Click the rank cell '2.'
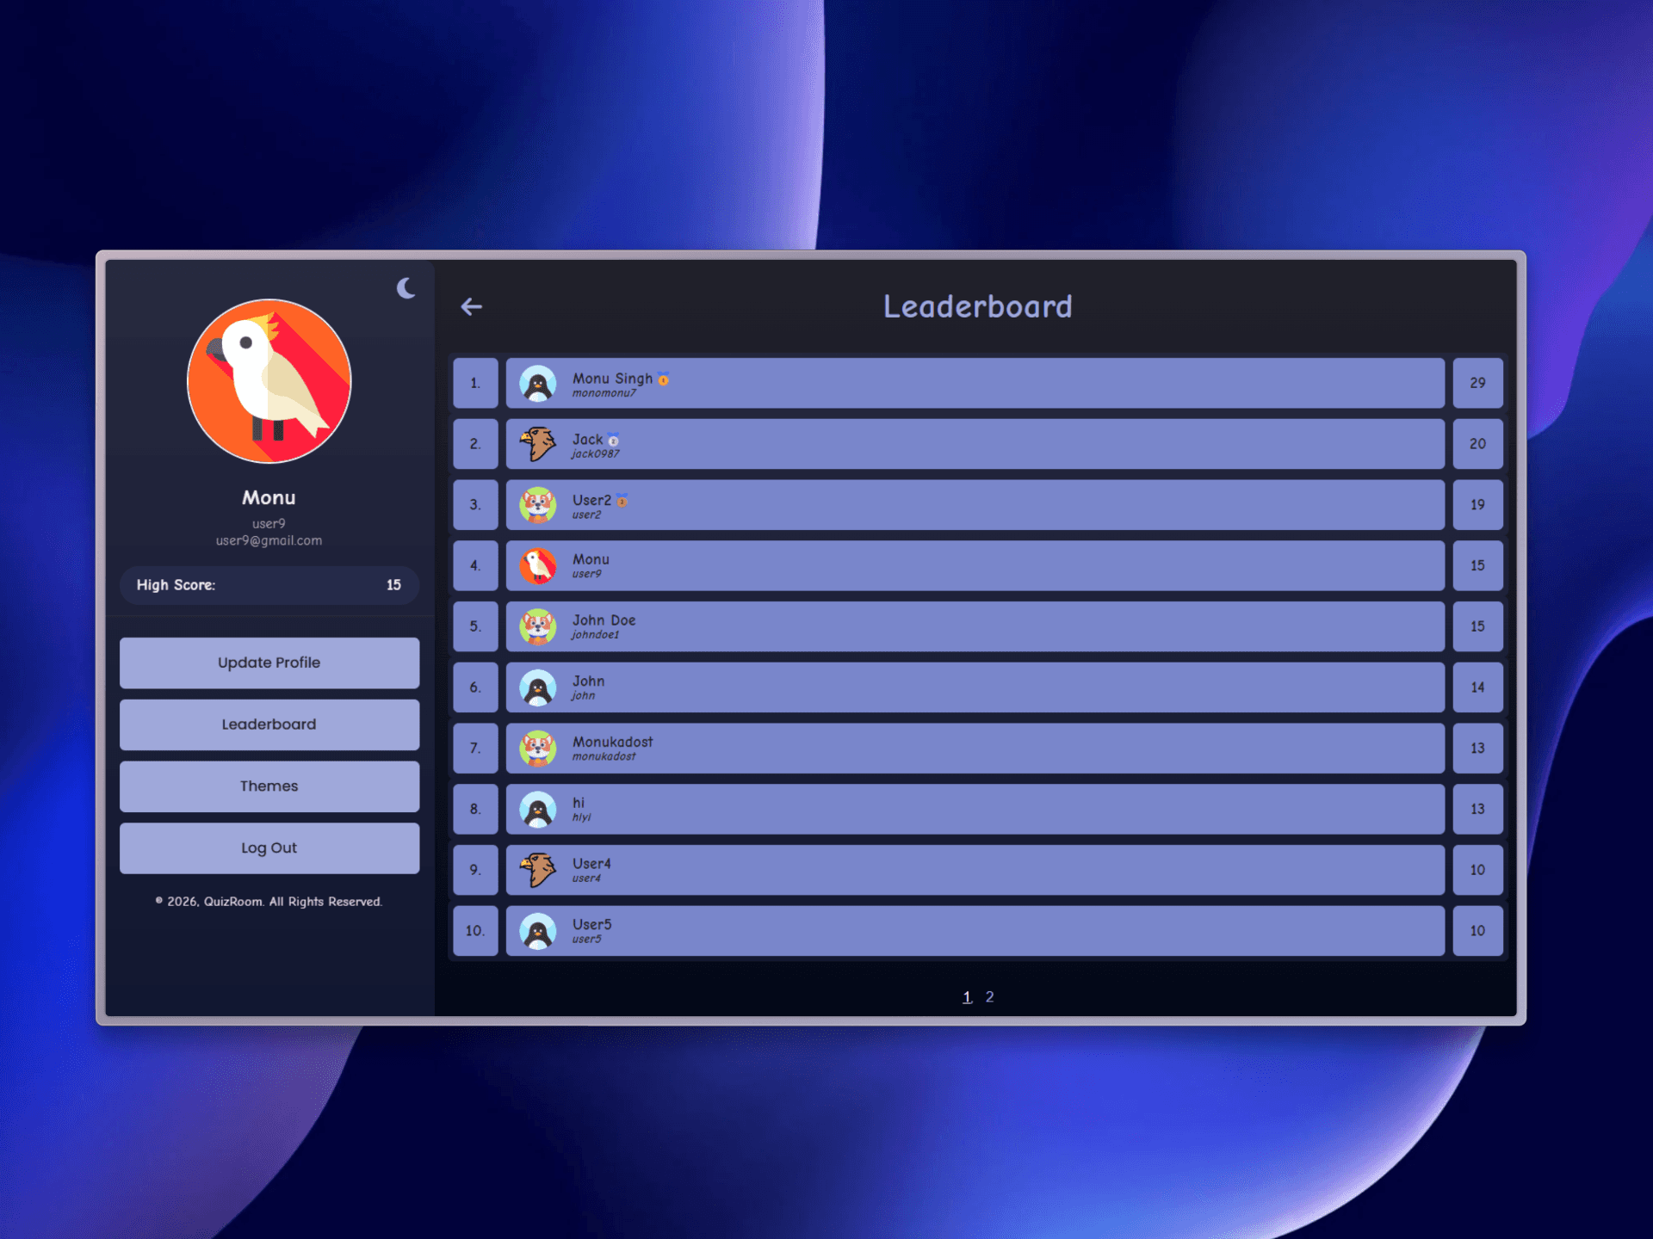1653x1239 pixels. (x=475, y=444)
